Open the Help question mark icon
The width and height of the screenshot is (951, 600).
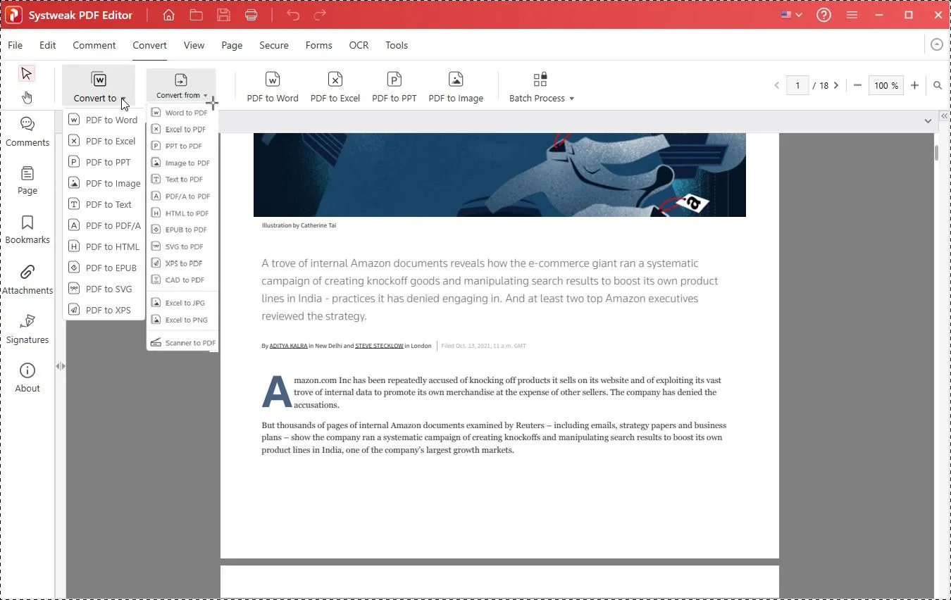pos(823,15)
